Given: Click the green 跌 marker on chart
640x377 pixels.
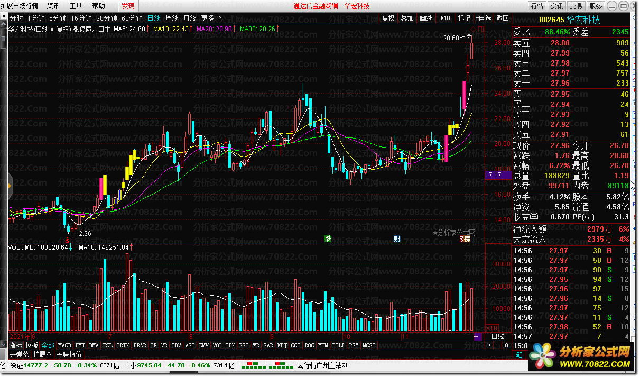Looking at the screenshot, I should pos(328,239).
